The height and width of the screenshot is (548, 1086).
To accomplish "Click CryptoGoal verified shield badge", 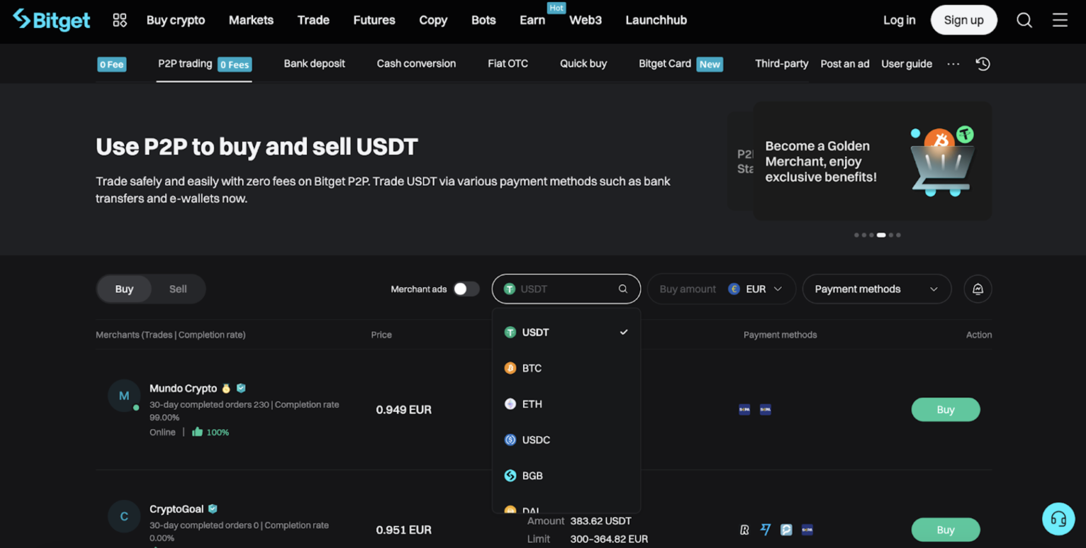I will [213, 509].
